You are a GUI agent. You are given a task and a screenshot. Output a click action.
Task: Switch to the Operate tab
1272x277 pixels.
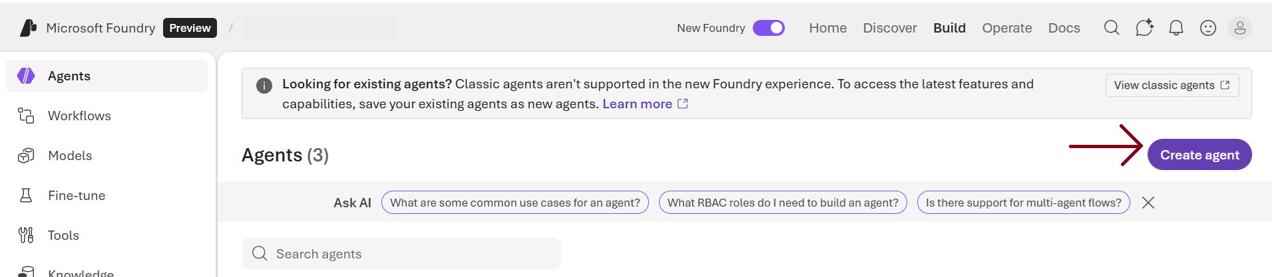(x=1006, y=28)
